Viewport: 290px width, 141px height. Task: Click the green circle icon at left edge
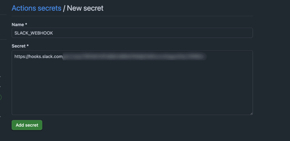[1, 97]
